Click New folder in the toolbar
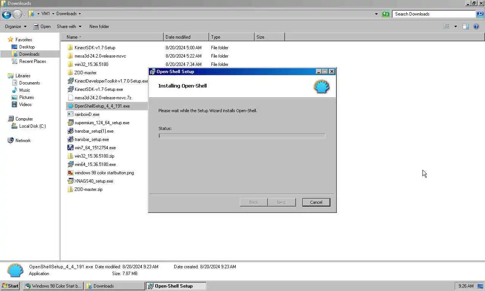485x291 pixels. 99,27
